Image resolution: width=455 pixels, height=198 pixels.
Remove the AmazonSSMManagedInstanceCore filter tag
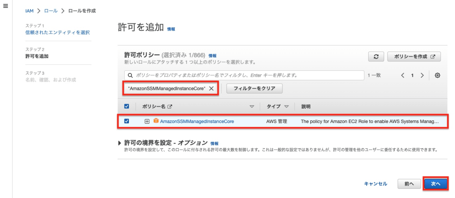point(211,88)
